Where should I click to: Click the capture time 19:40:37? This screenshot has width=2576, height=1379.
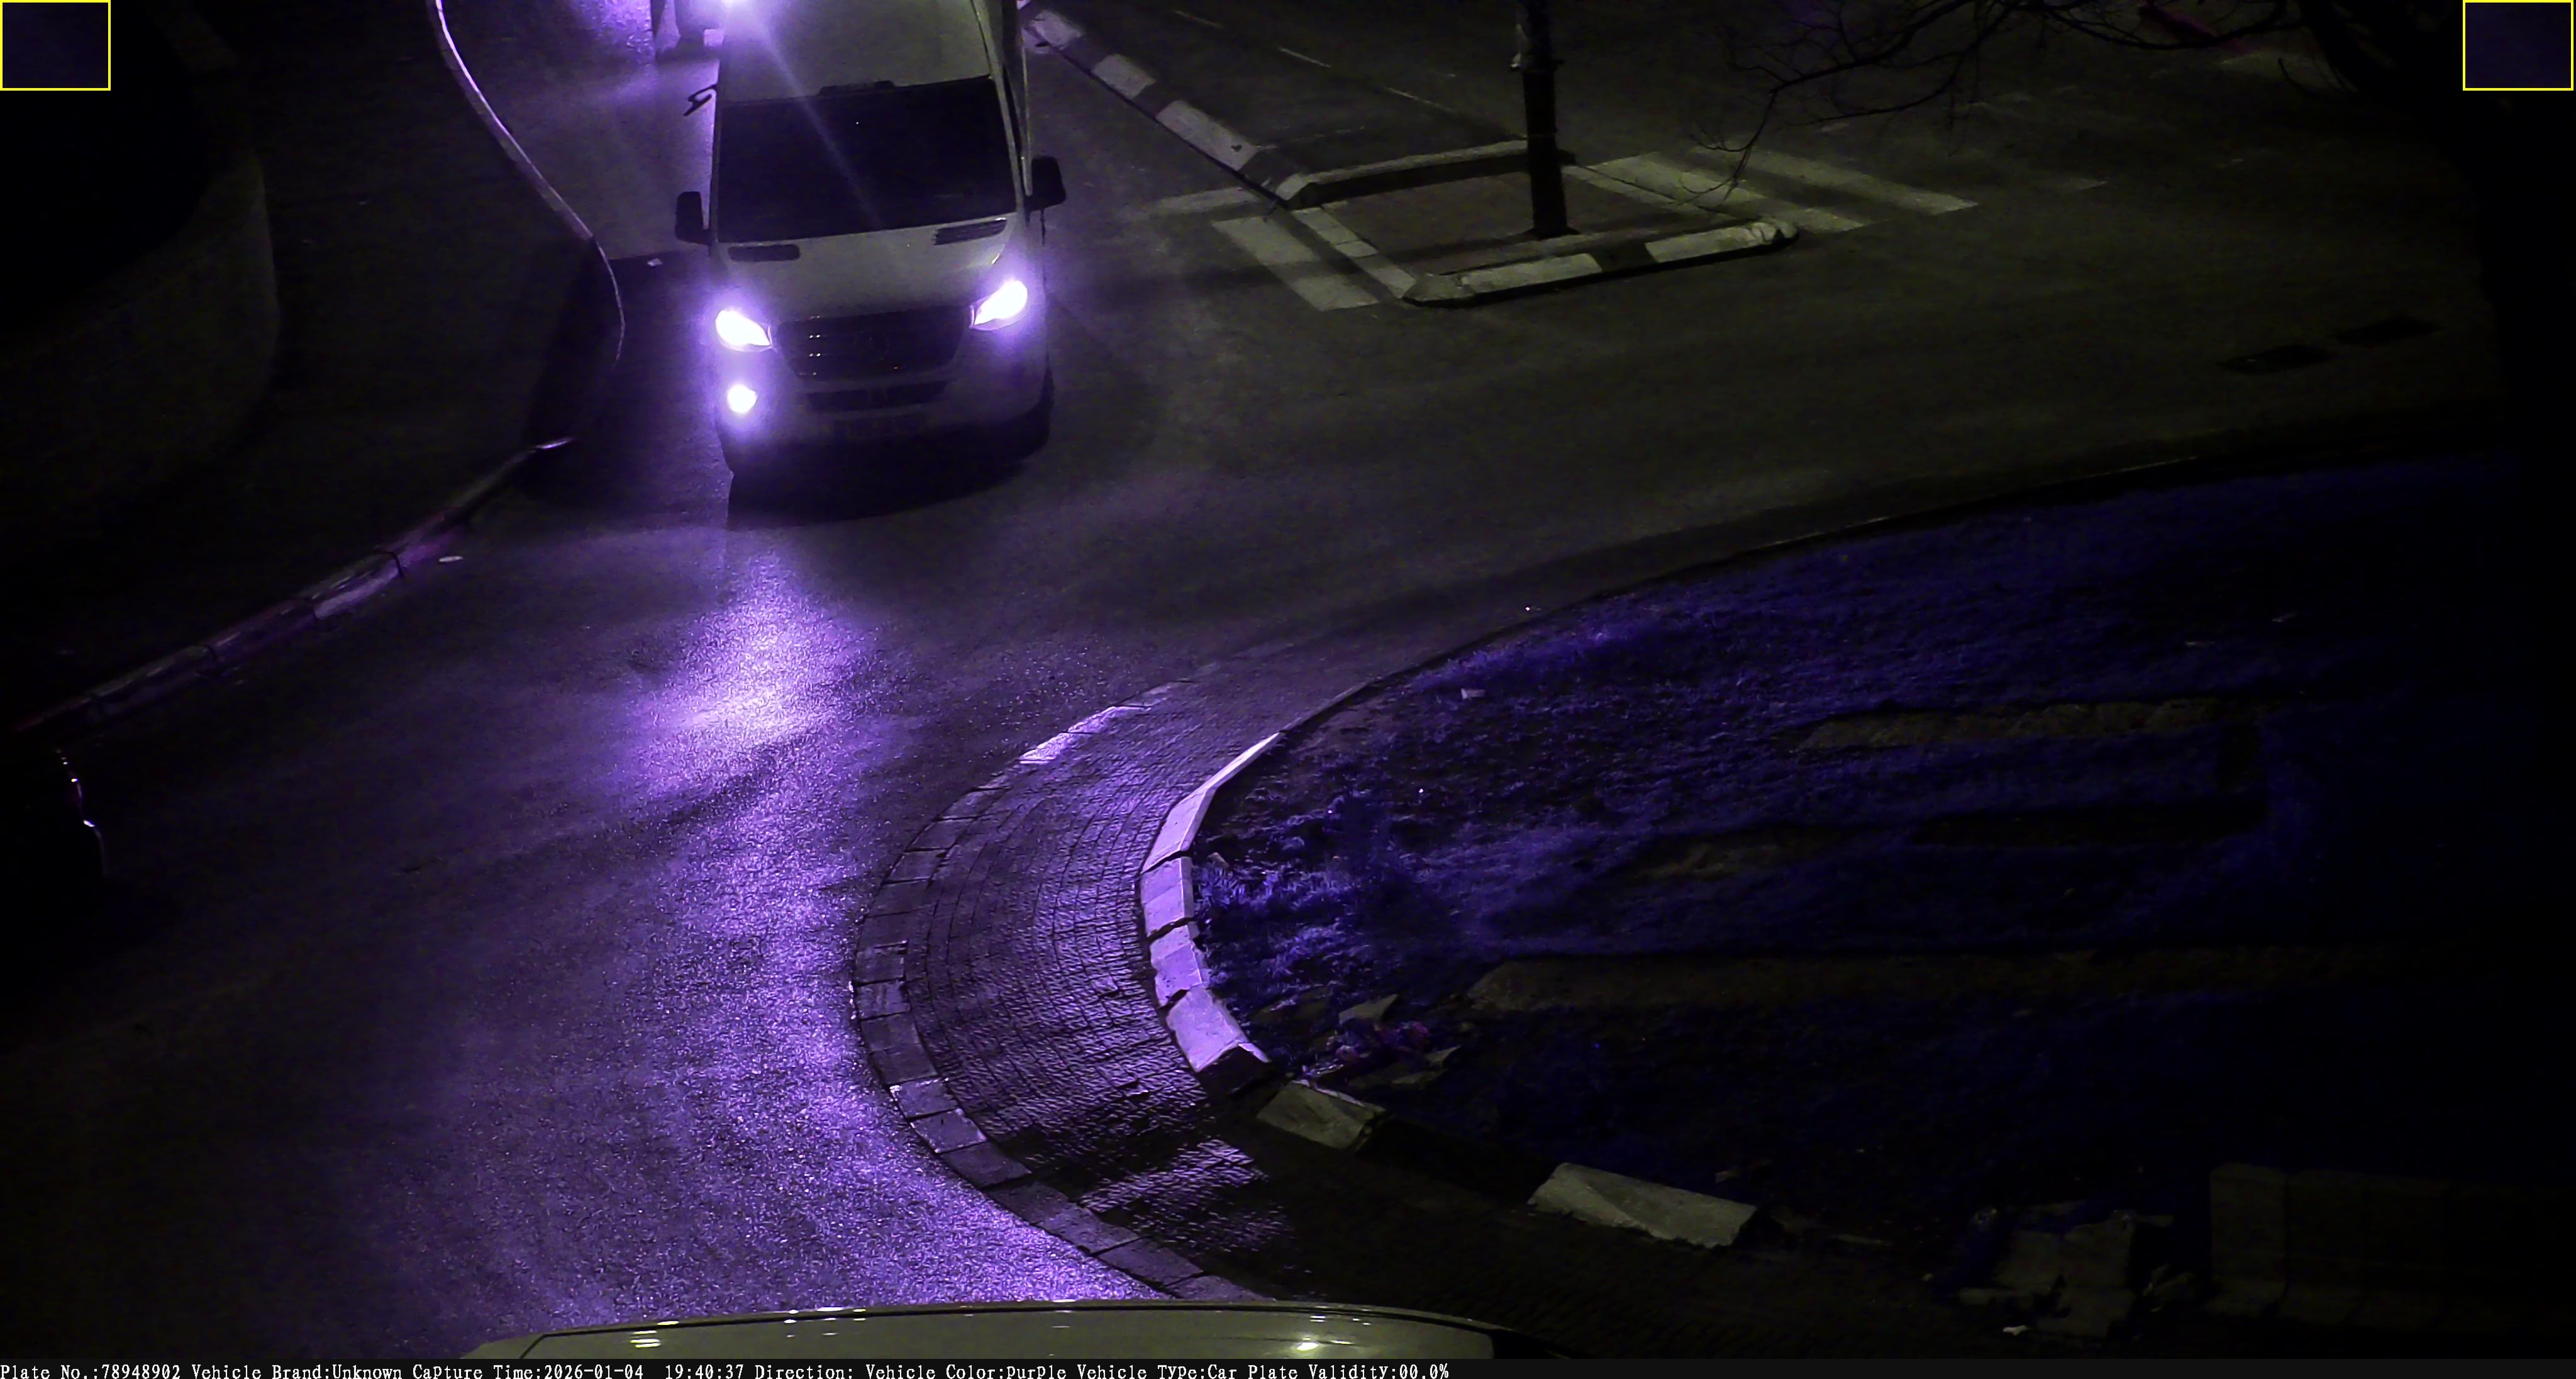pos(704,1371)
